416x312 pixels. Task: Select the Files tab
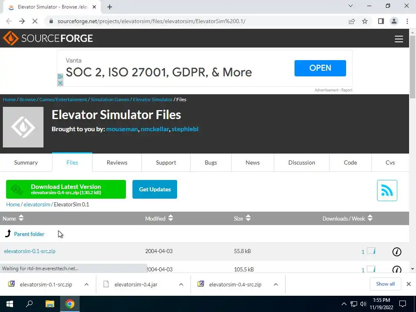[x=72, y=162]
